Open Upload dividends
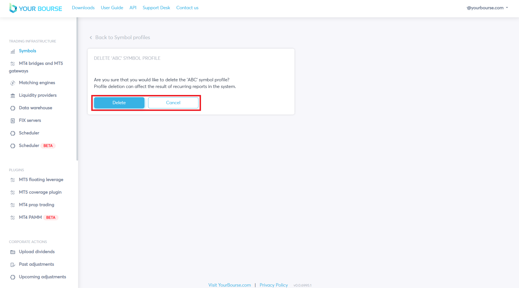This screenshot has width=519, height=288. point(37,252)
